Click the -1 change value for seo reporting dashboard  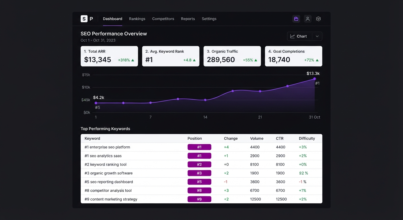click(x=226, y=182)
